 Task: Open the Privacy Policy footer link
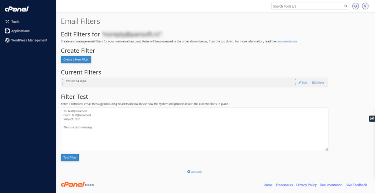tap(306, 185)
